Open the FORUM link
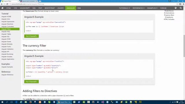The image size is (185, 104). (x=163, y=8)
